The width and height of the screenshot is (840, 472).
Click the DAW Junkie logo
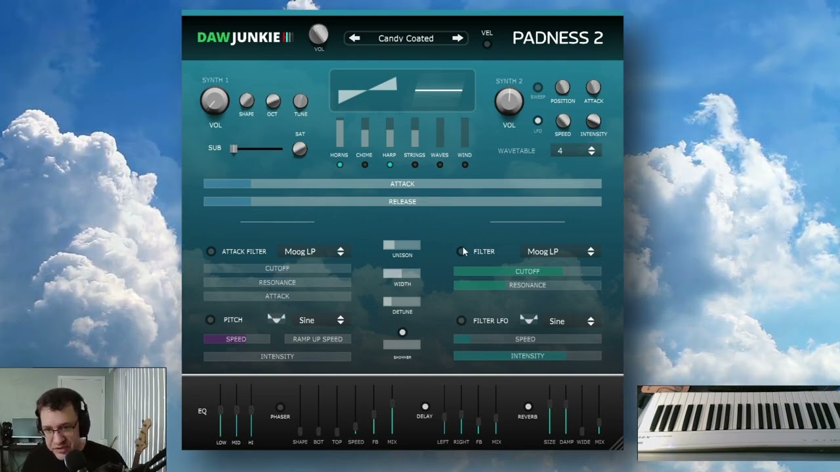pos(245,37)
